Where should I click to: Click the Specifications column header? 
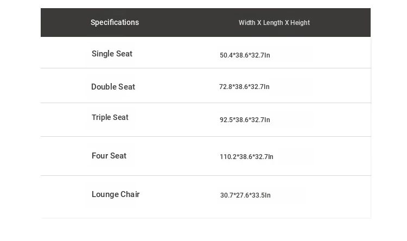pyautogui.click(x=115, y=22)
